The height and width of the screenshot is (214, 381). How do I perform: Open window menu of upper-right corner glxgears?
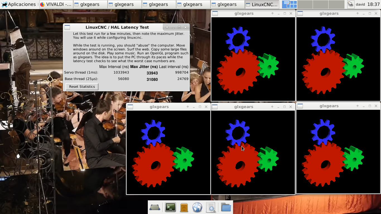click(300, 13)
